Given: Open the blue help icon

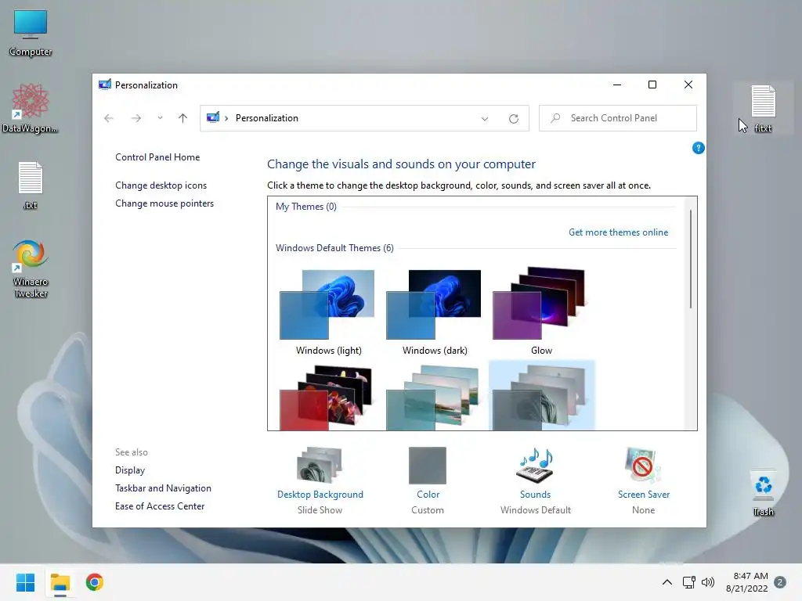Looking at the screenshot, I should pyautogui.click(x=698, y=148).
